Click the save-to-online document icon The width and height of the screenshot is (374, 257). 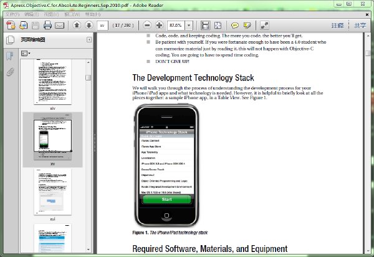(23, 25)
